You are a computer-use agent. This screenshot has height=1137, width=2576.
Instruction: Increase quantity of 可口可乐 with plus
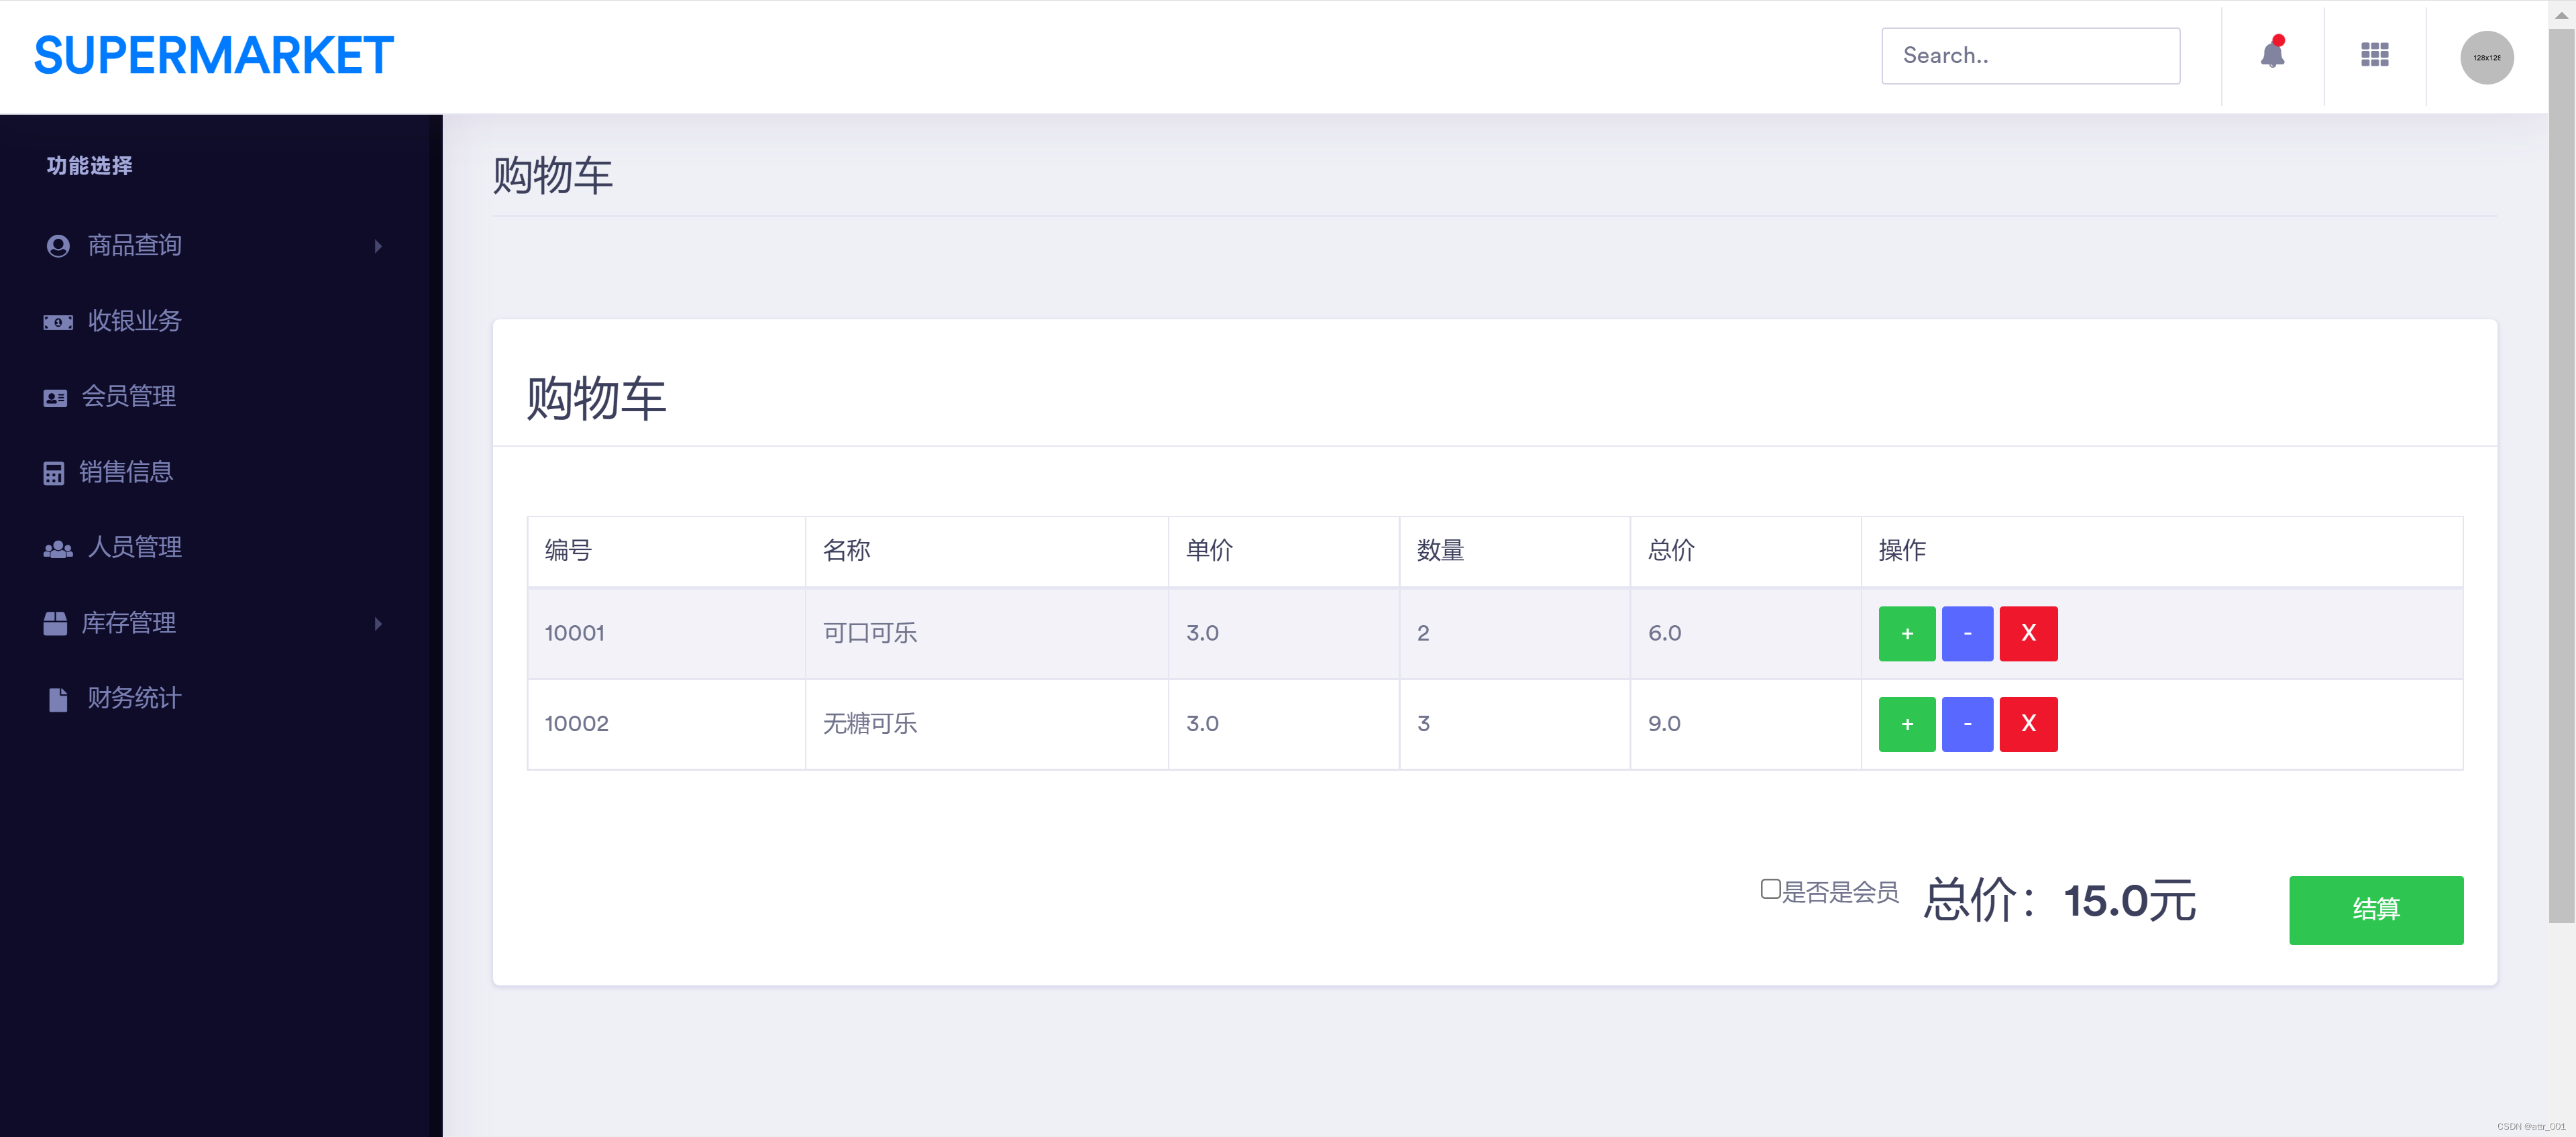point(1906,634)
